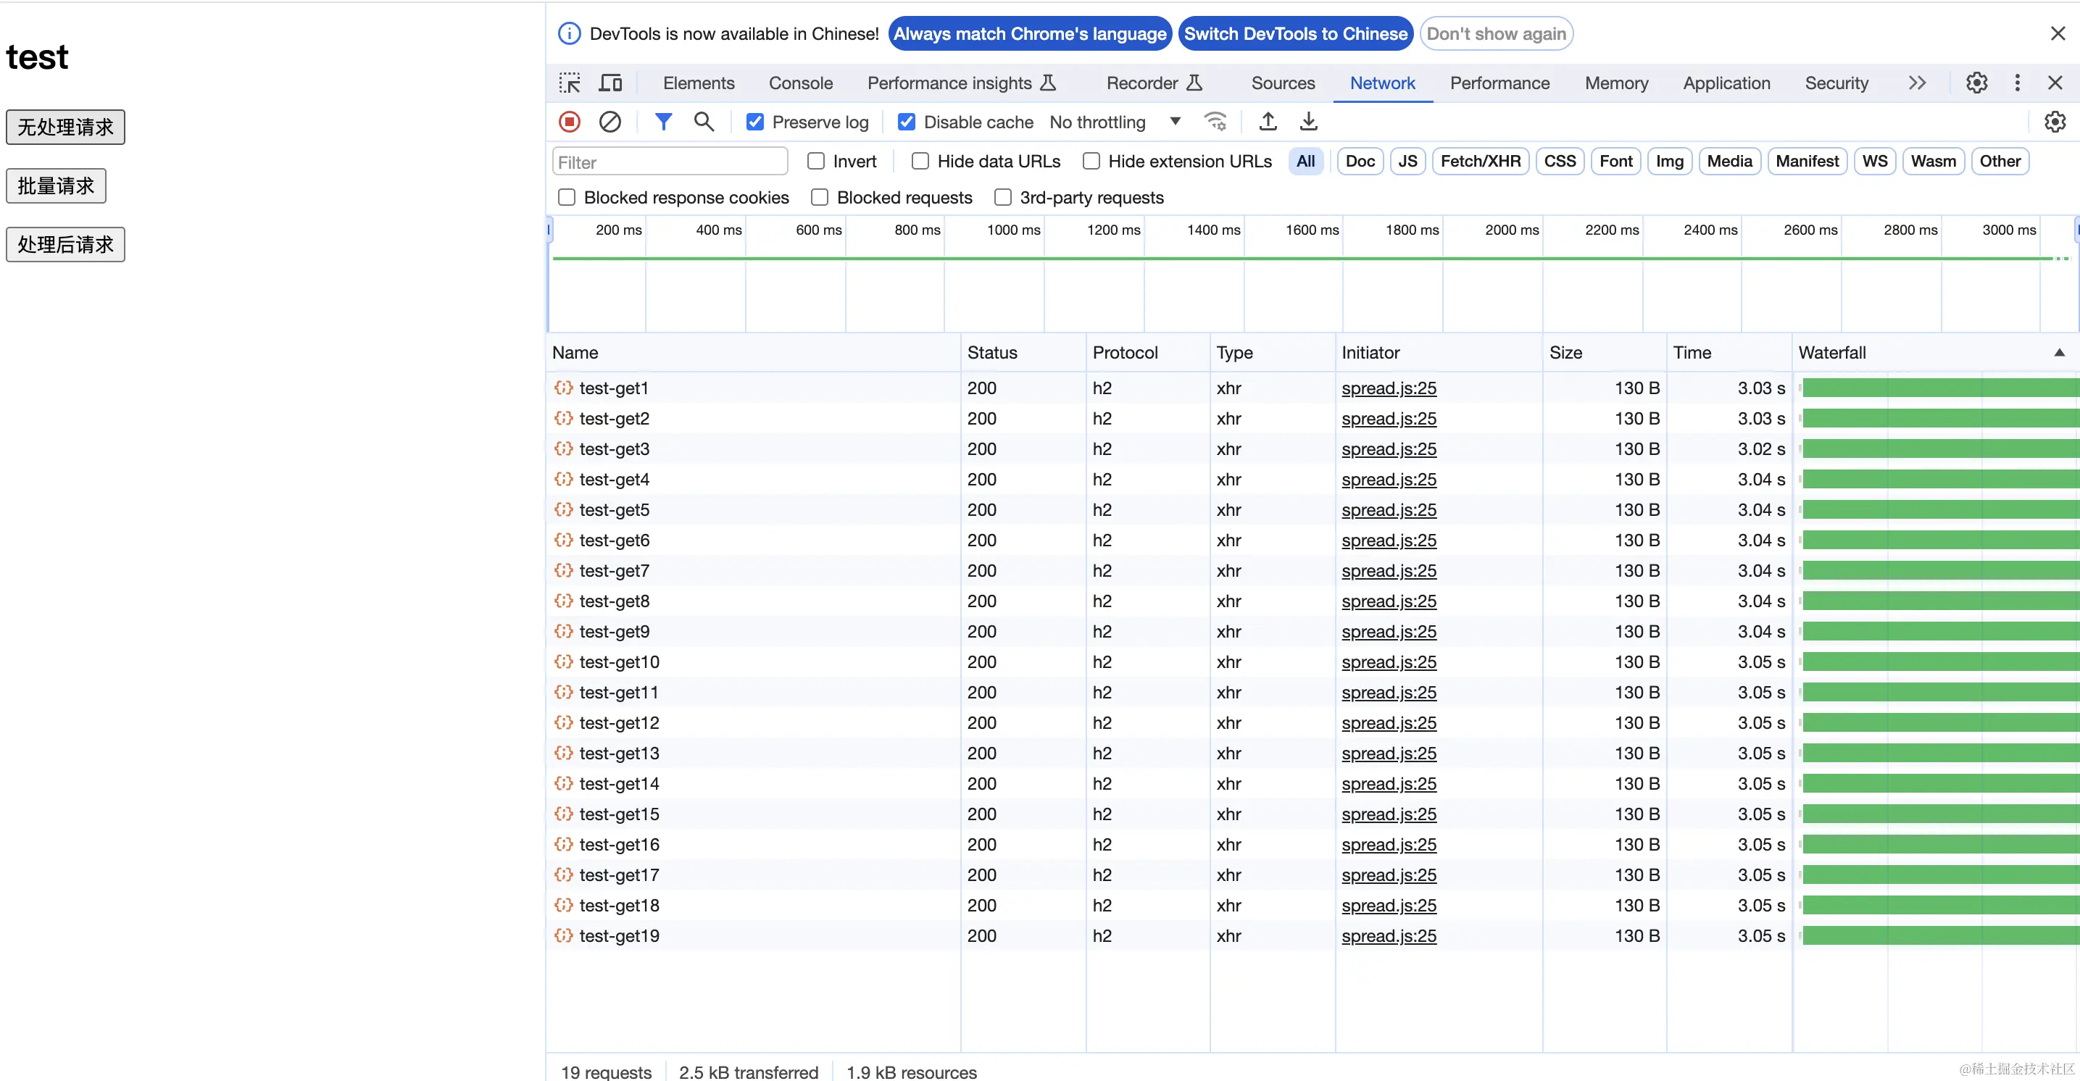Toggle device toolbar icon
This screenshot has width=2080, height=1081.
click(x=610, y=83)
